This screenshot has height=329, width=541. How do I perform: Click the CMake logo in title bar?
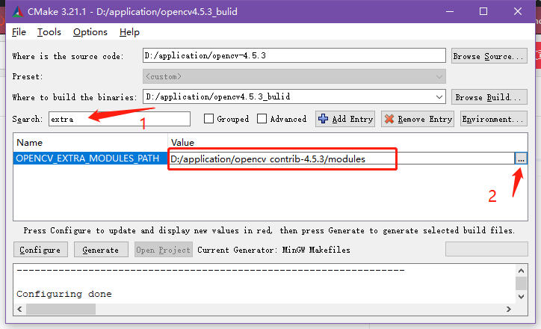[x=18, y=12]
